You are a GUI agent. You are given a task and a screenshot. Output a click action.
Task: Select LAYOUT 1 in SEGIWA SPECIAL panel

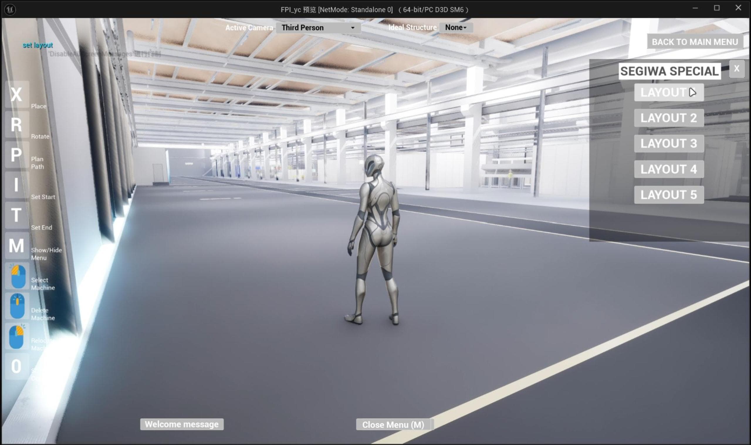click(669, 92)
